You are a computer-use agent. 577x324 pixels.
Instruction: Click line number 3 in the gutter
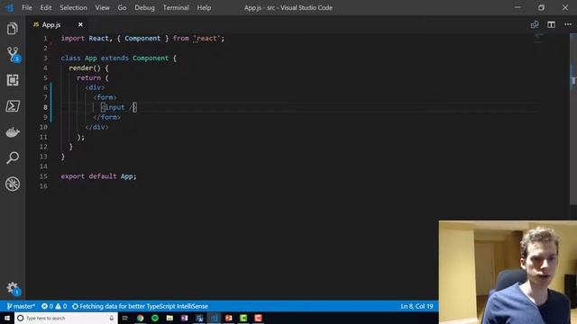pyautogui.click(x=45, y=58)
